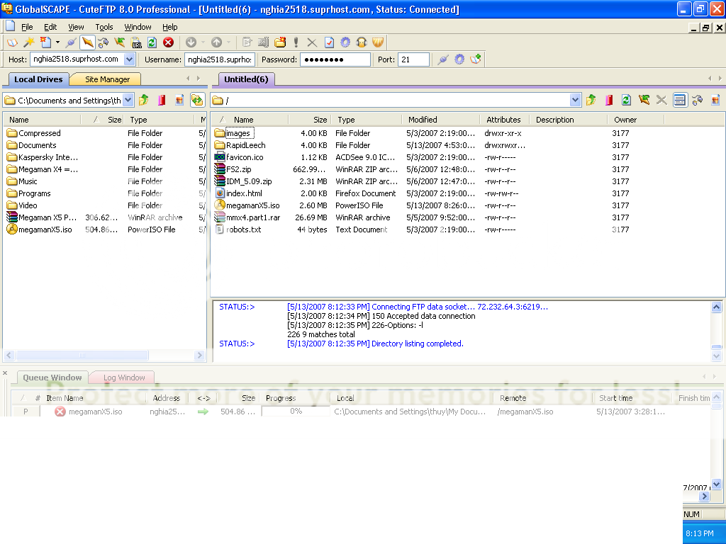Toggle the detailed list view in remote pane
The height and width of the screenshot is (544, 726).
pos(679,101)
